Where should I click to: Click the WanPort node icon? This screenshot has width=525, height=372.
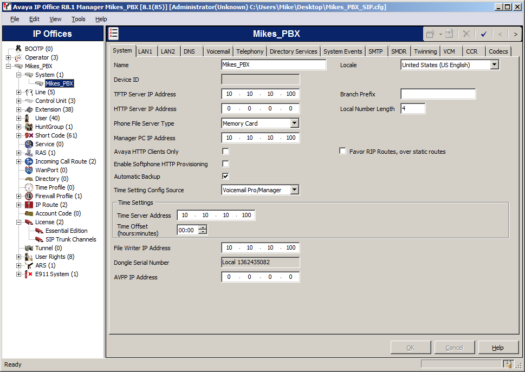pyautogui.click(x=29, y=170)
